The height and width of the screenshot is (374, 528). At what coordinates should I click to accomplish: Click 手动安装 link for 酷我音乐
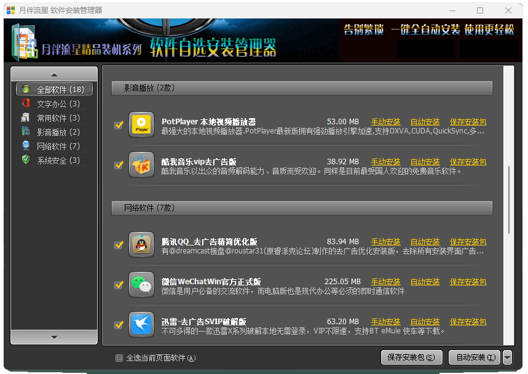tap(385, 162)
